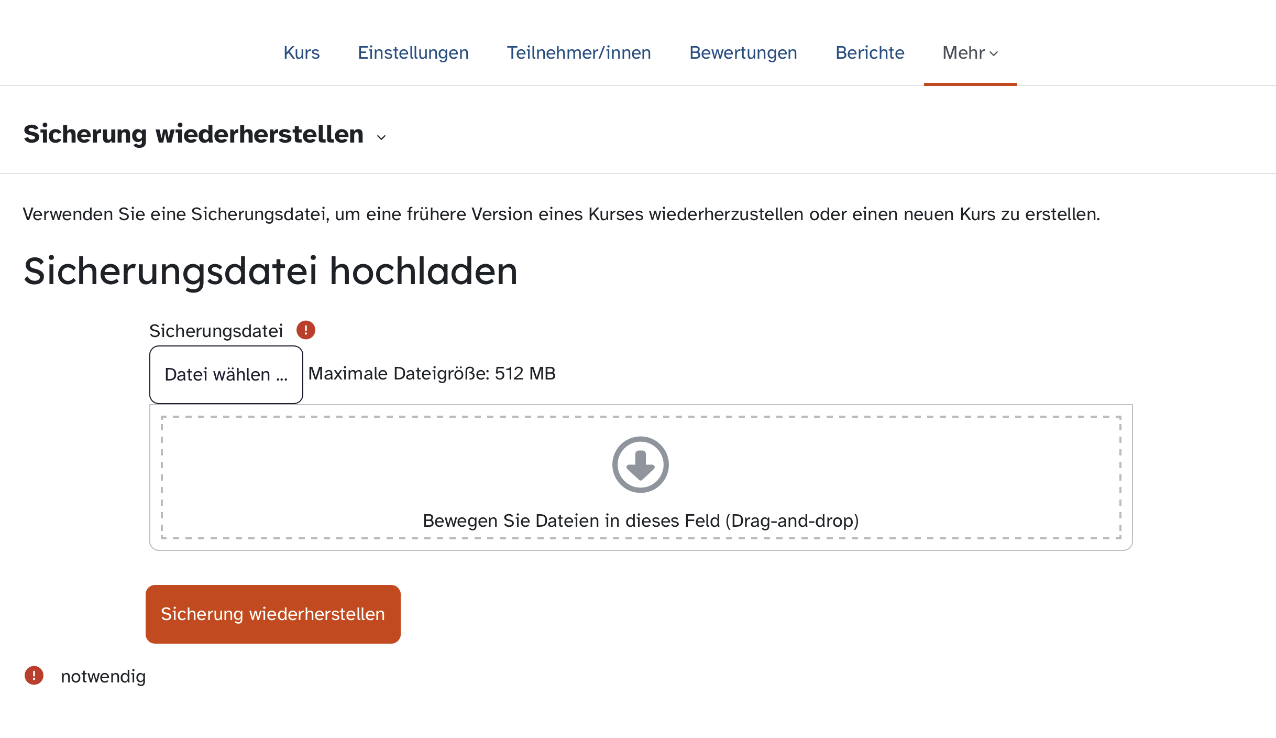Expand the Sicherung wiederherstellen heading selector

194,134
